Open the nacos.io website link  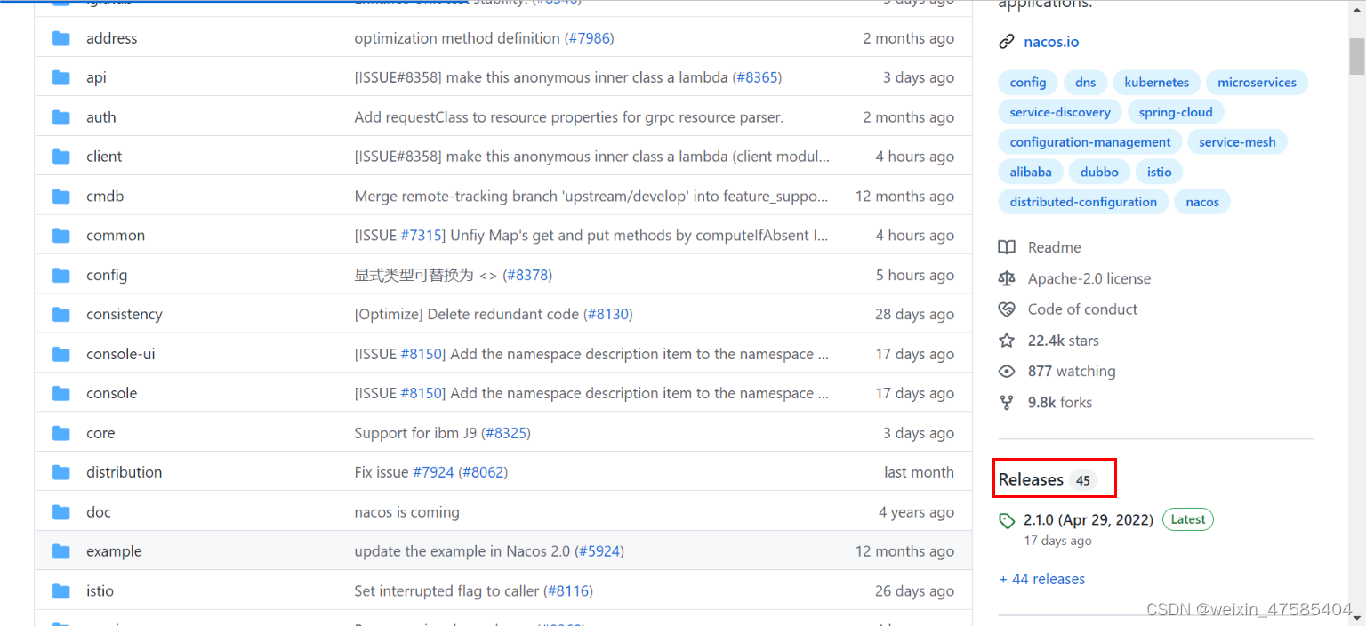coord(1051,41)
